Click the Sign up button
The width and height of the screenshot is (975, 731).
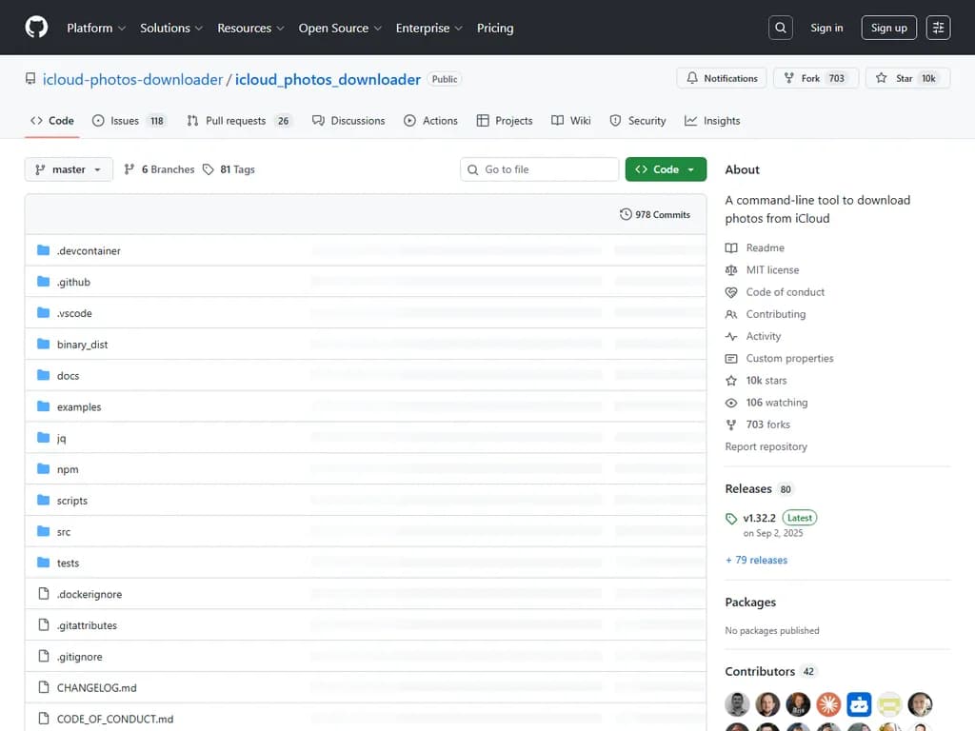coord(888,28)
